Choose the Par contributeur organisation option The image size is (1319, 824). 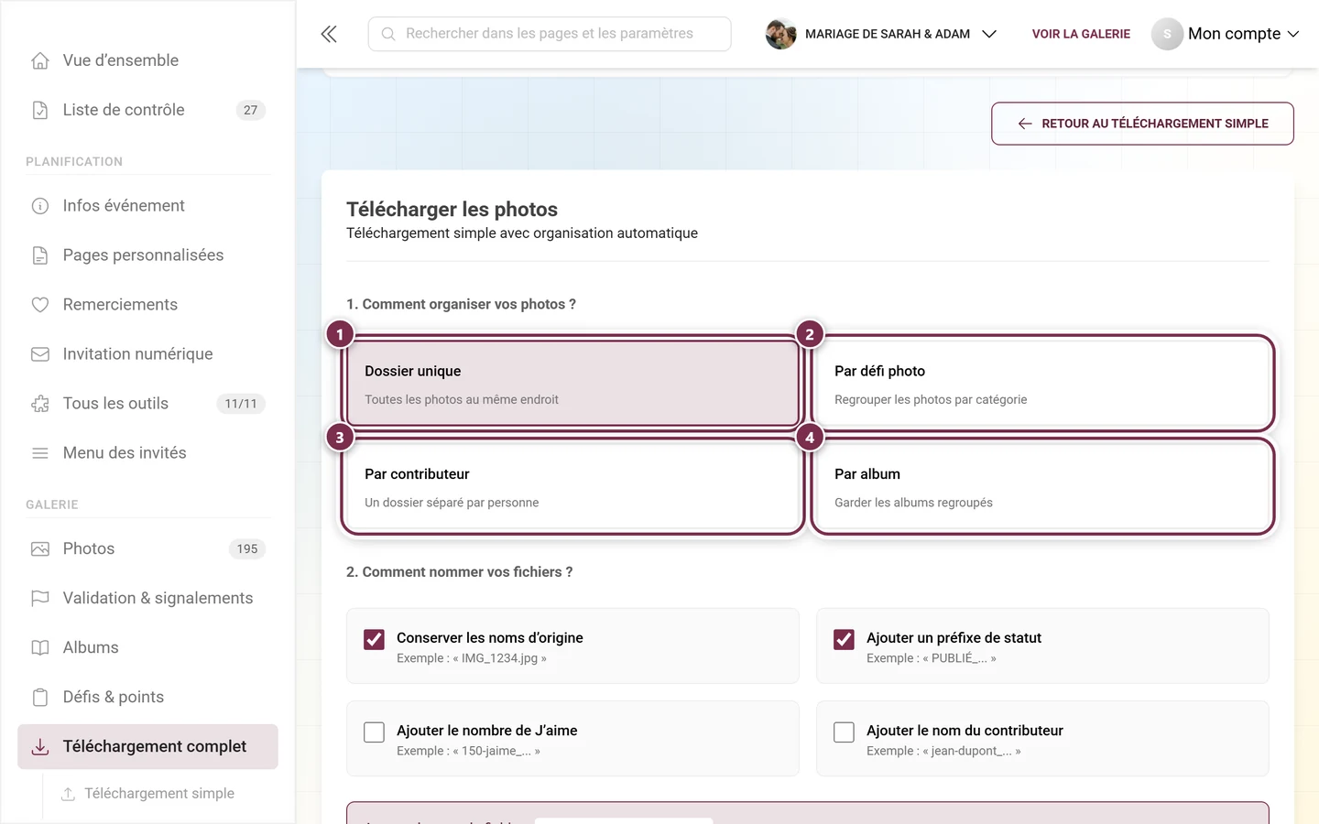click(572, 486)
